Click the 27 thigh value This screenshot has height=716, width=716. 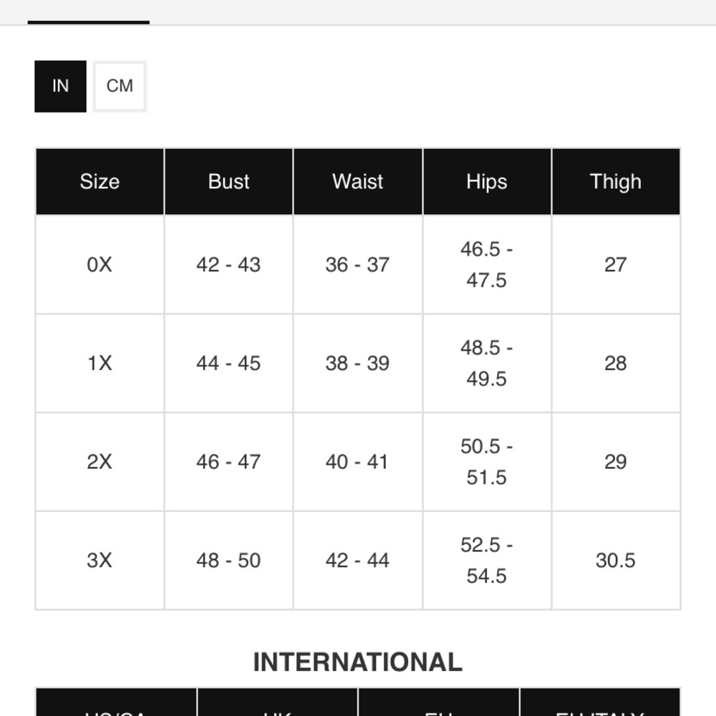coord(616,264)
